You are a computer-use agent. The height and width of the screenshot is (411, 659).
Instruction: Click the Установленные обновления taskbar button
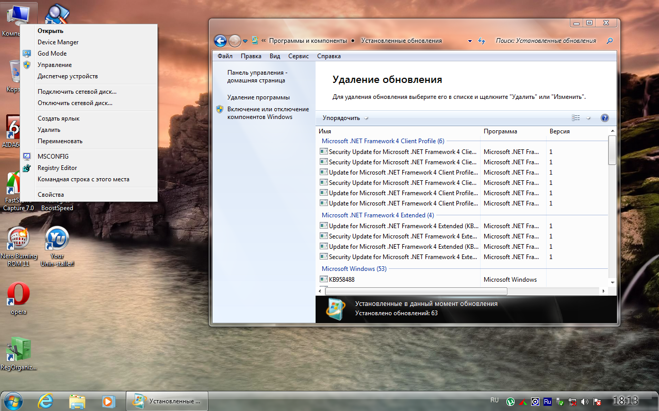point(167,401)
